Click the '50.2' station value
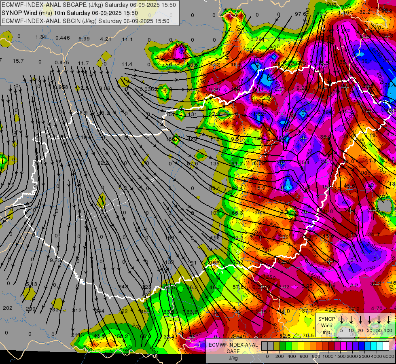396x364 pixels. (x=123, y=336)
